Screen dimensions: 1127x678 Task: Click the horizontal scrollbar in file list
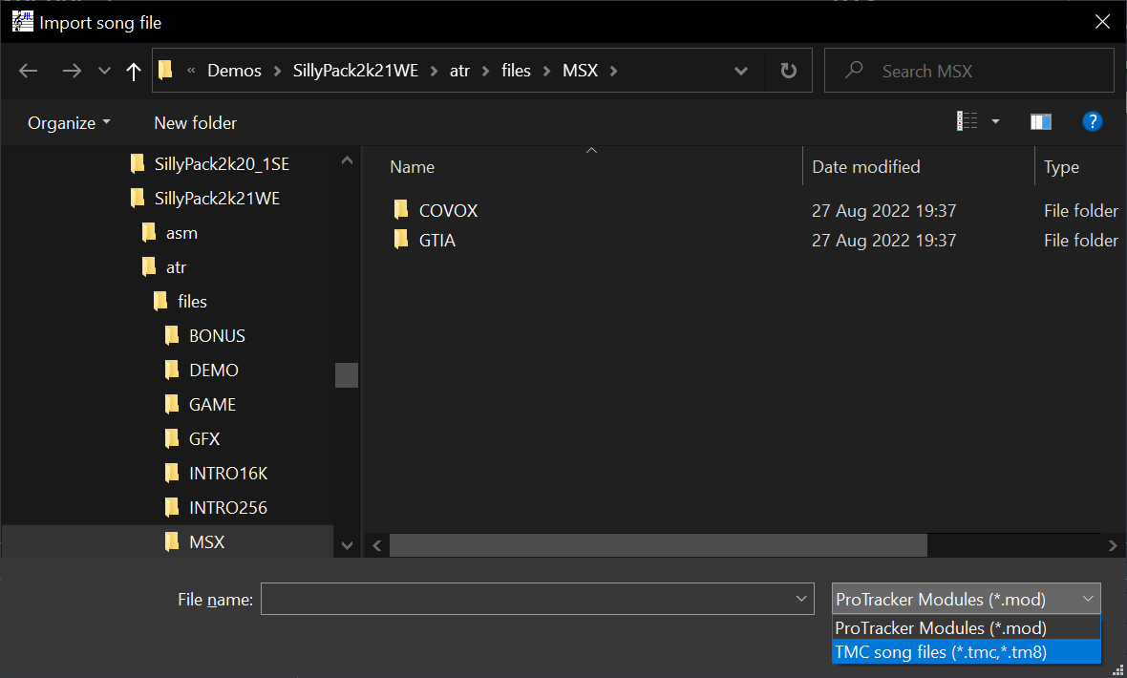pos(657,545)
